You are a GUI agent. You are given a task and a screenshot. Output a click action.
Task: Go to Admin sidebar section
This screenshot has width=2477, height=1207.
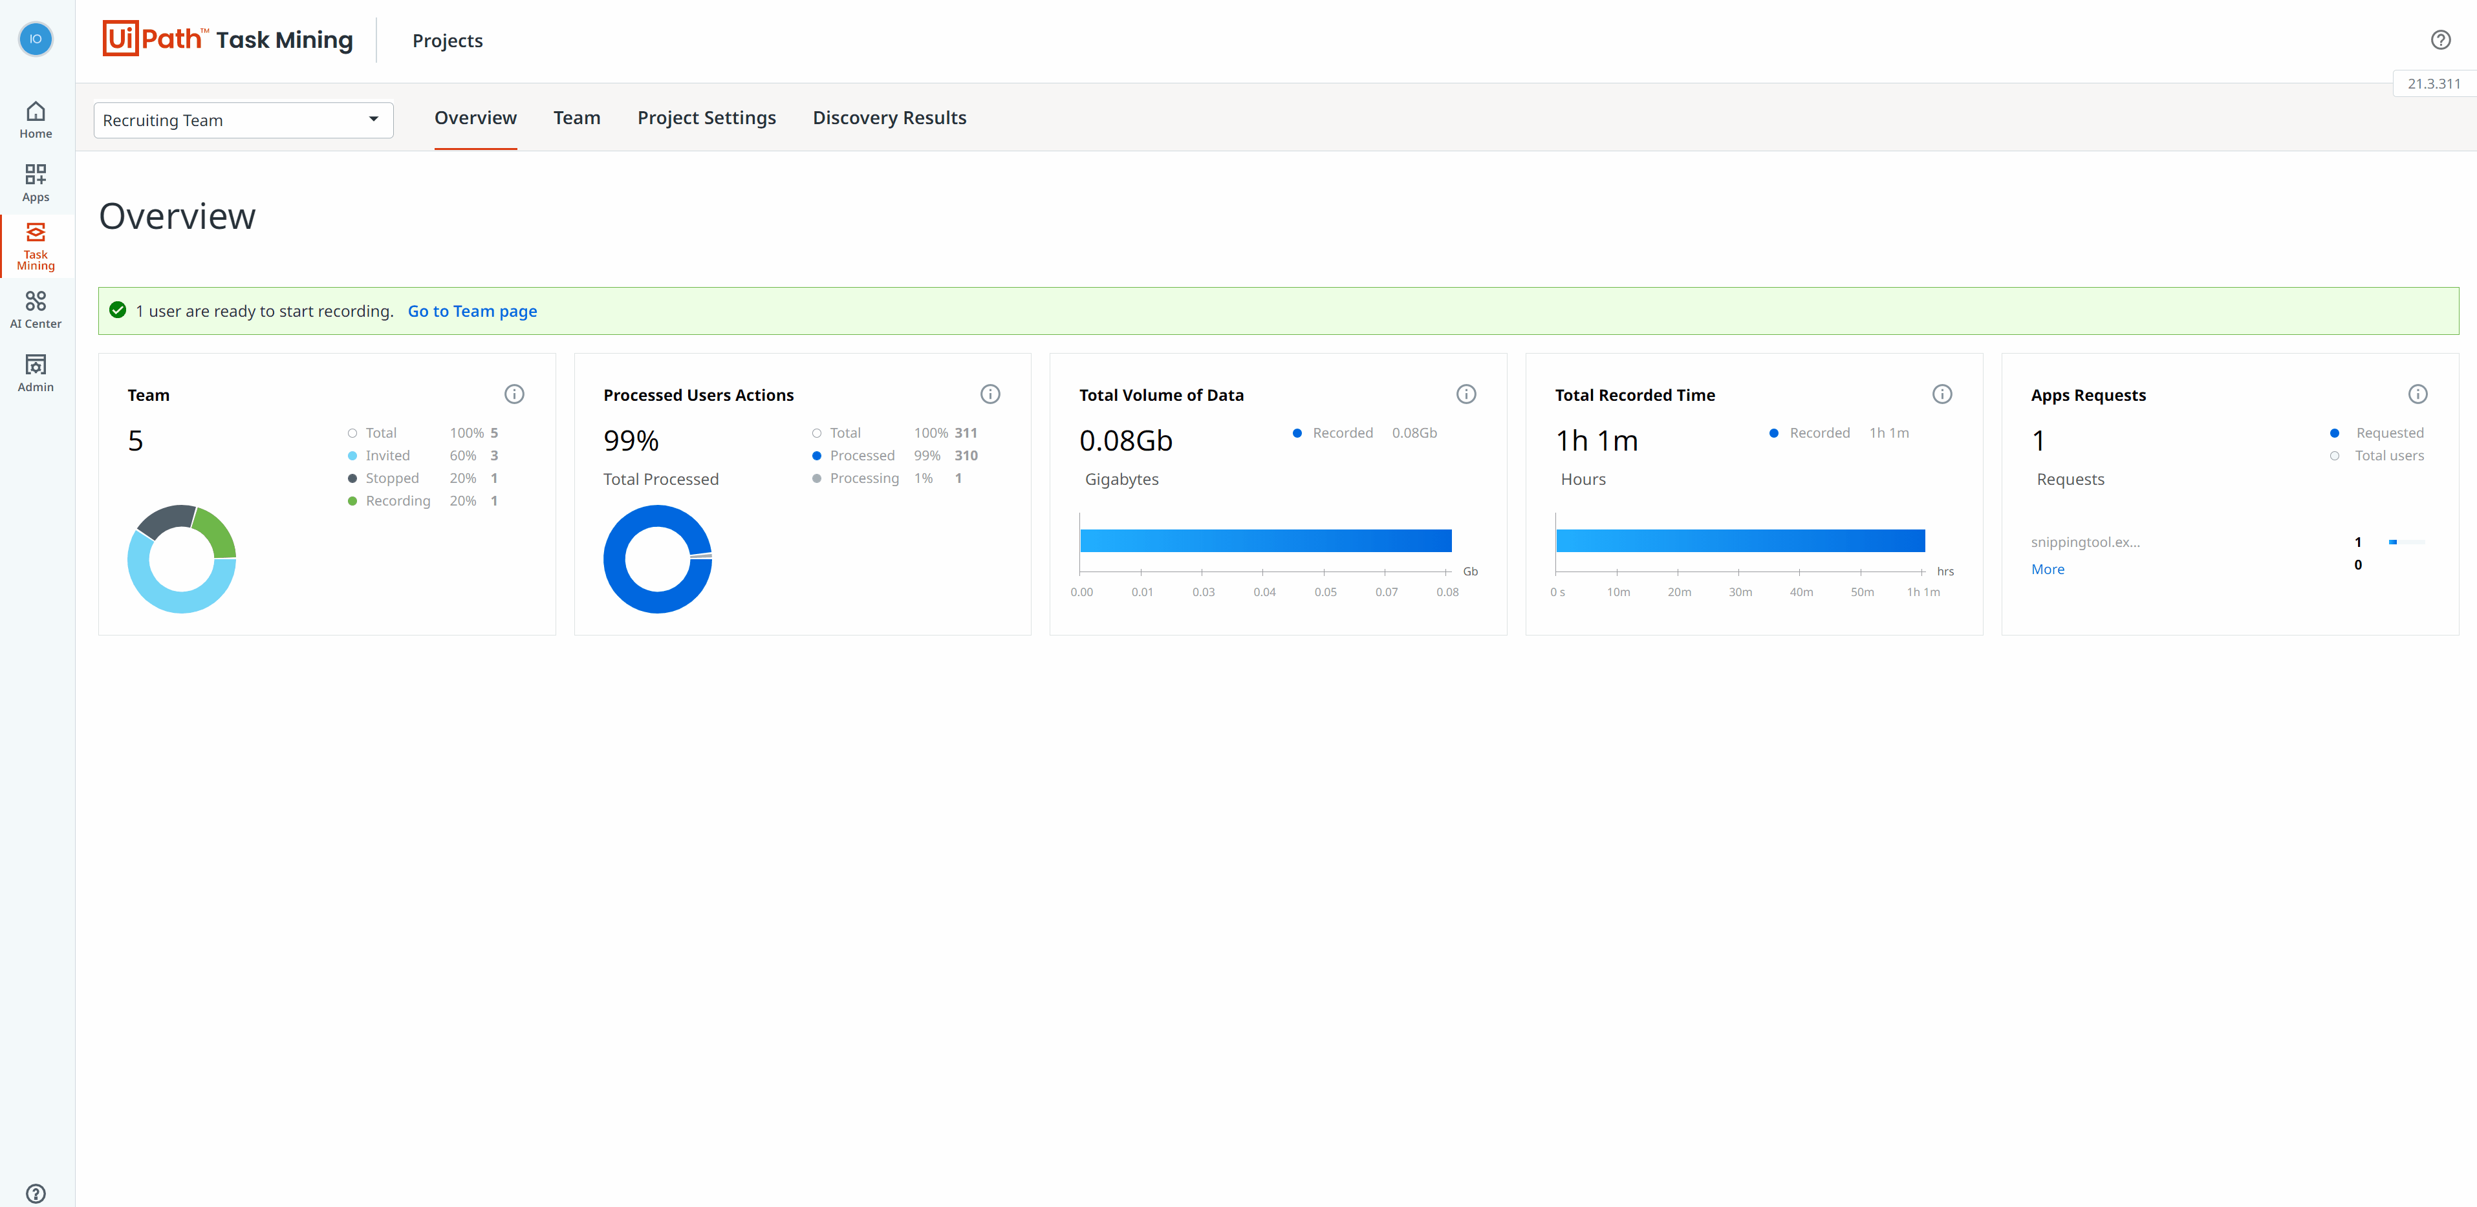[36, 373]
